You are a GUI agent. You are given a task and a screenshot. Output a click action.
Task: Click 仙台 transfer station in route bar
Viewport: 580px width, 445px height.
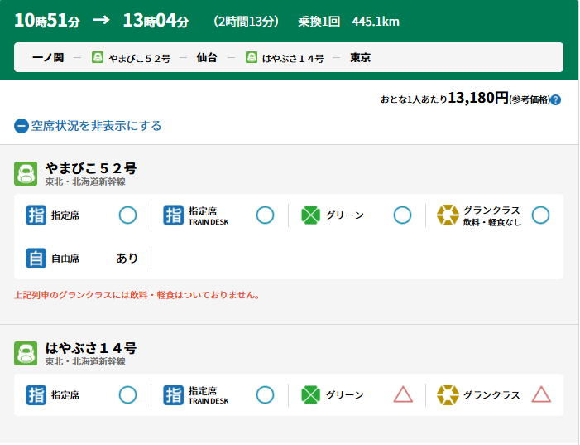click(209, 58)
